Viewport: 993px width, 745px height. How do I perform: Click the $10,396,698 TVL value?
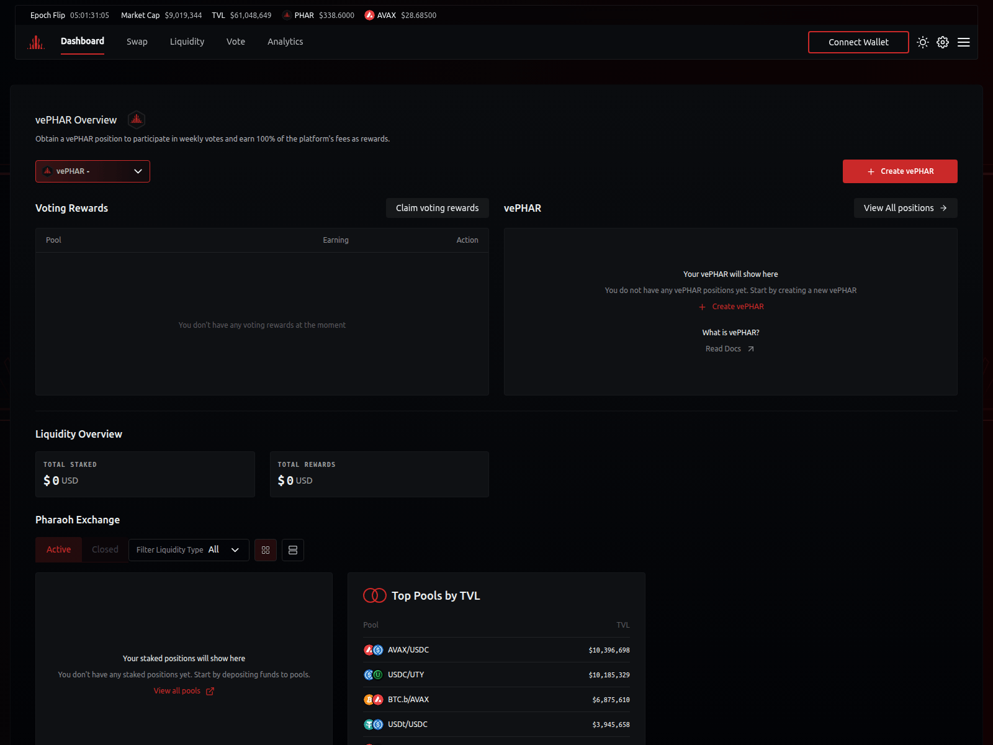609,650
